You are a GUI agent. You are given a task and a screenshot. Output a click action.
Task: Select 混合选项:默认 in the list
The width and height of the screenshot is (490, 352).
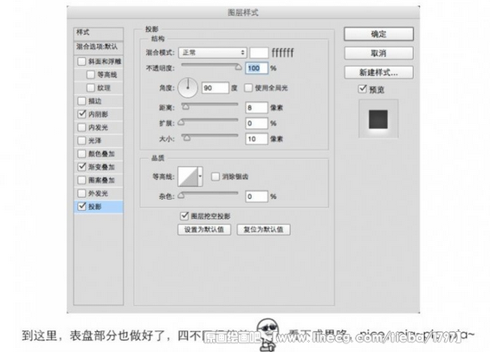point(99,47)
